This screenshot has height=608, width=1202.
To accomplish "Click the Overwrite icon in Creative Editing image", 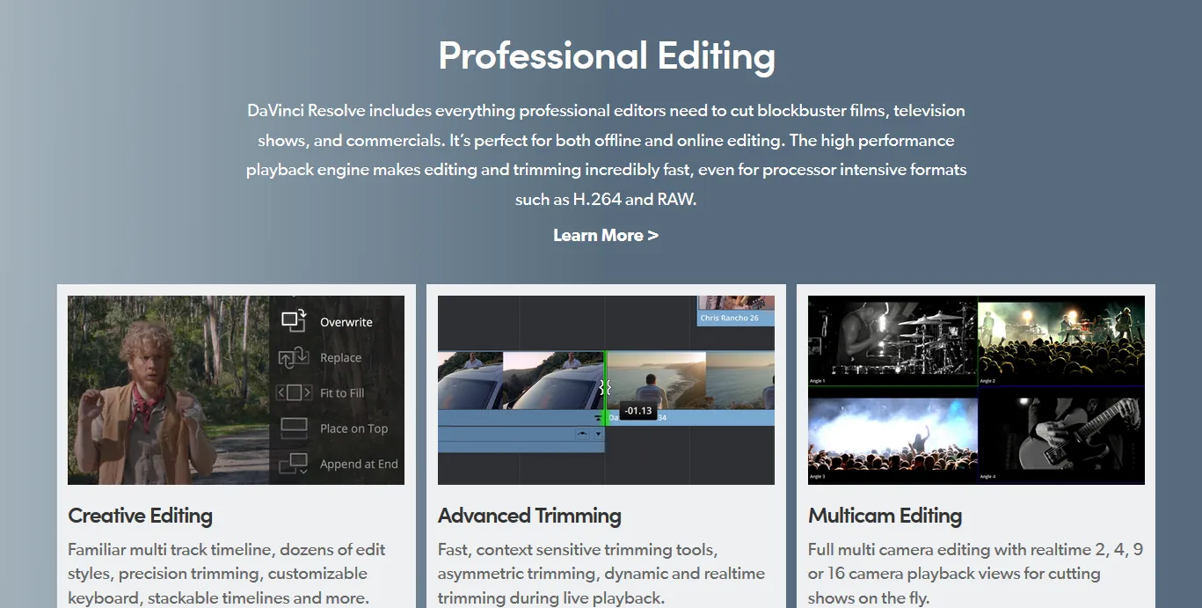I will coord(294,321).
